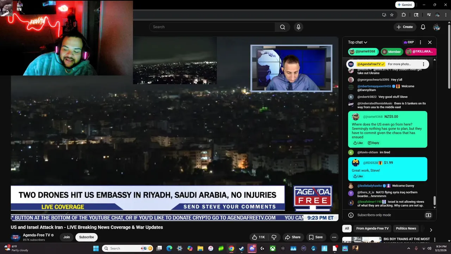Viewport: 451px width, 254px height.
Task: Open Chrome media controls icon
Action: [429, 15]
